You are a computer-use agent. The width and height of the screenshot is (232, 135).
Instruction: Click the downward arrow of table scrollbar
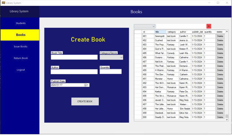(x=227, y=120)
